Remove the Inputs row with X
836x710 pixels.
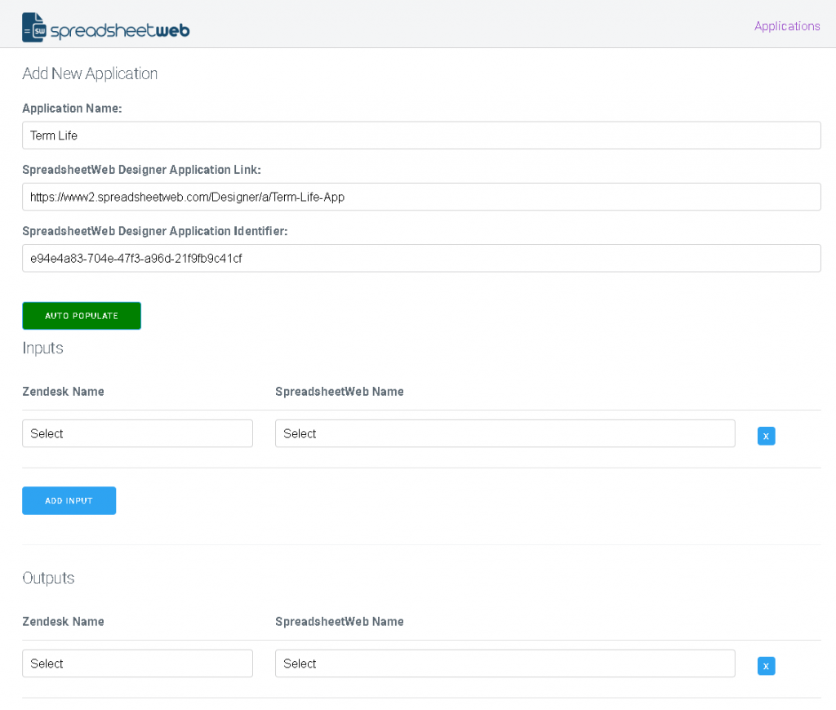tap(766, 436)
